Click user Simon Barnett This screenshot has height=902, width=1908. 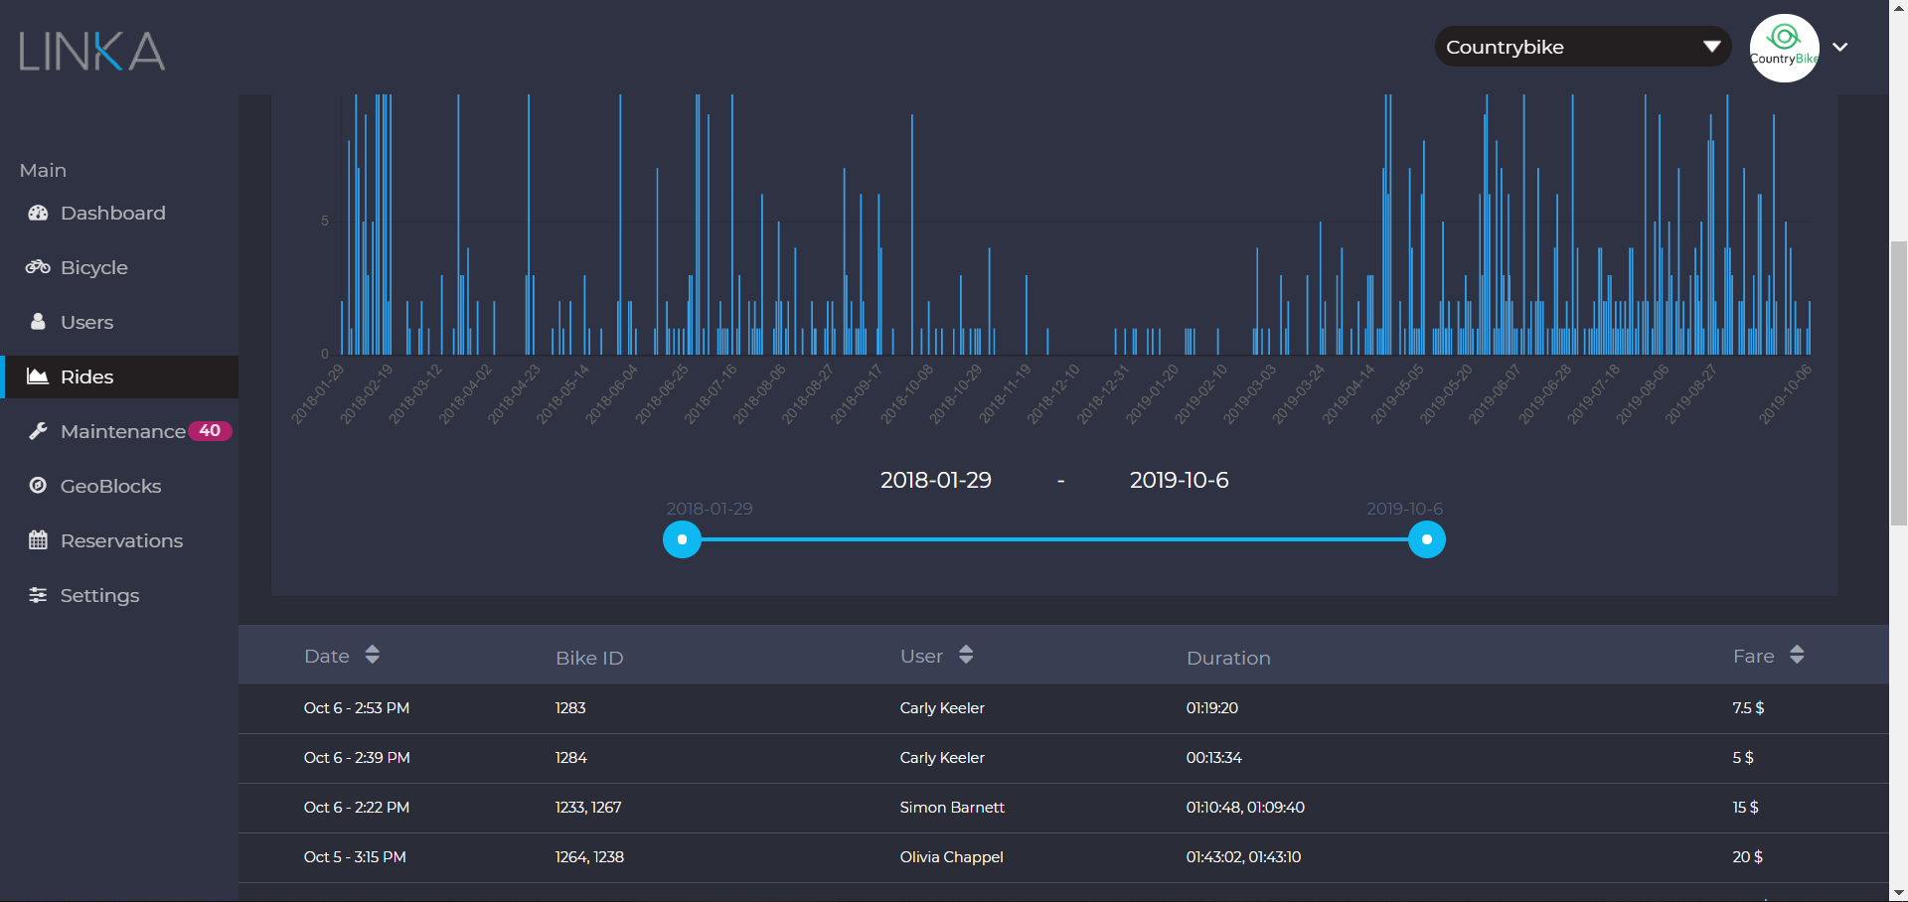pyautogui.click(x=952, y=808)
